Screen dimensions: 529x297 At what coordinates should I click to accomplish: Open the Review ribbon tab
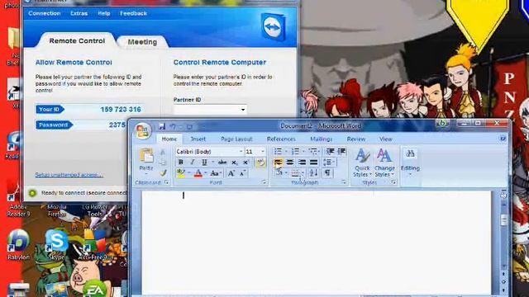click(356, 139)
